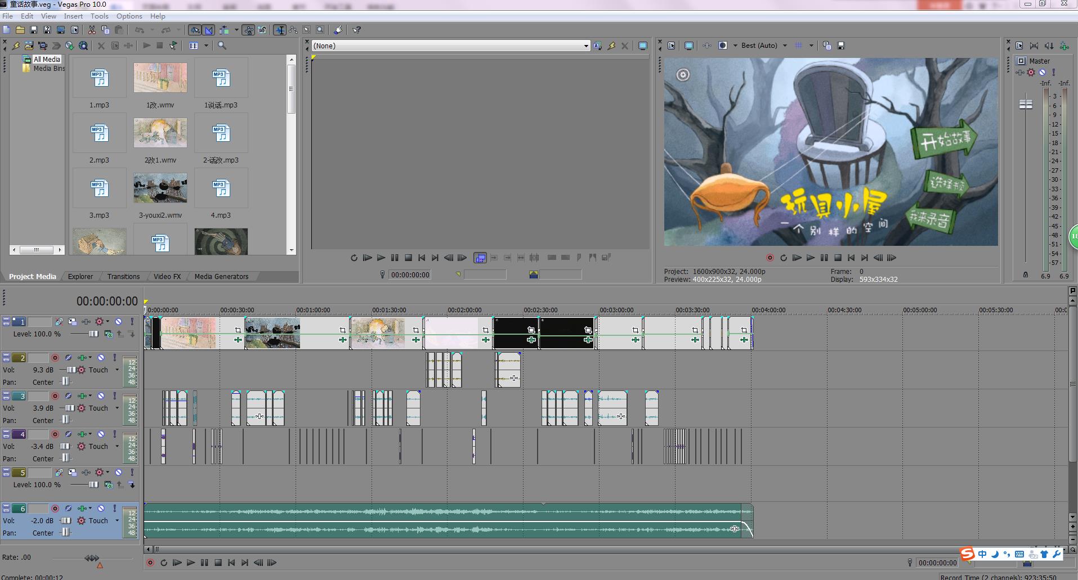The image size is (1078, 580).
Task: Toggle Enable Snapping in the toolbar
Action: (195, 30)
